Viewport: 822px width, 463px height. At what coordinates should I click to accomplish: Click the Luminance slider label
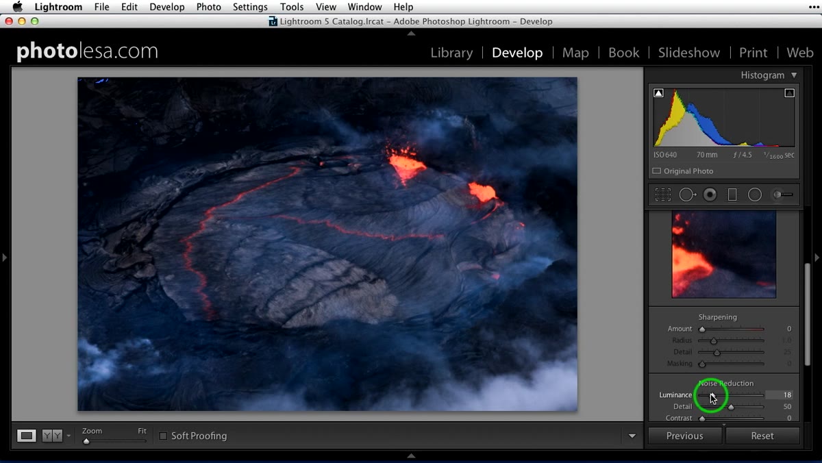(675, 395)
